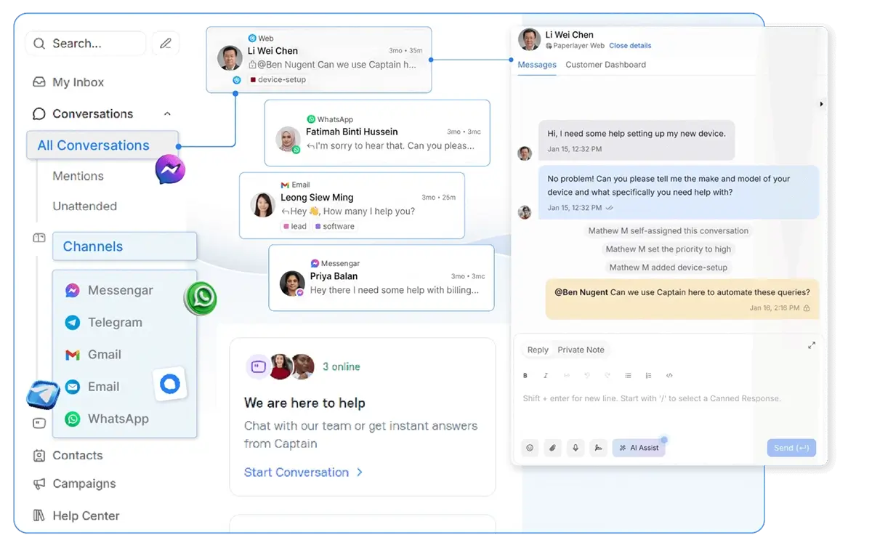This screenshot has height=559, width=872.
Task: Select the WhatsApp channel icon in list
Action: click(73, 419)
